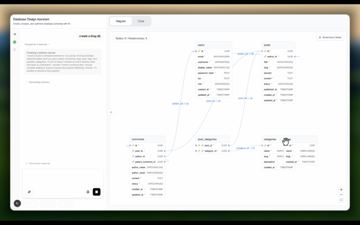Click the title row in posts table
This screenshot has width=360, height=225.
(x=278, y=62)
